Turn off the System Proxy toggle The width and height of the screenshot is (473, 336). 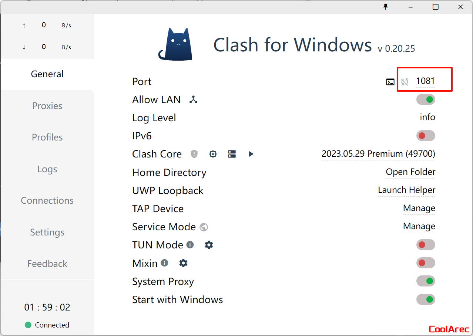[x=426, y=281]
